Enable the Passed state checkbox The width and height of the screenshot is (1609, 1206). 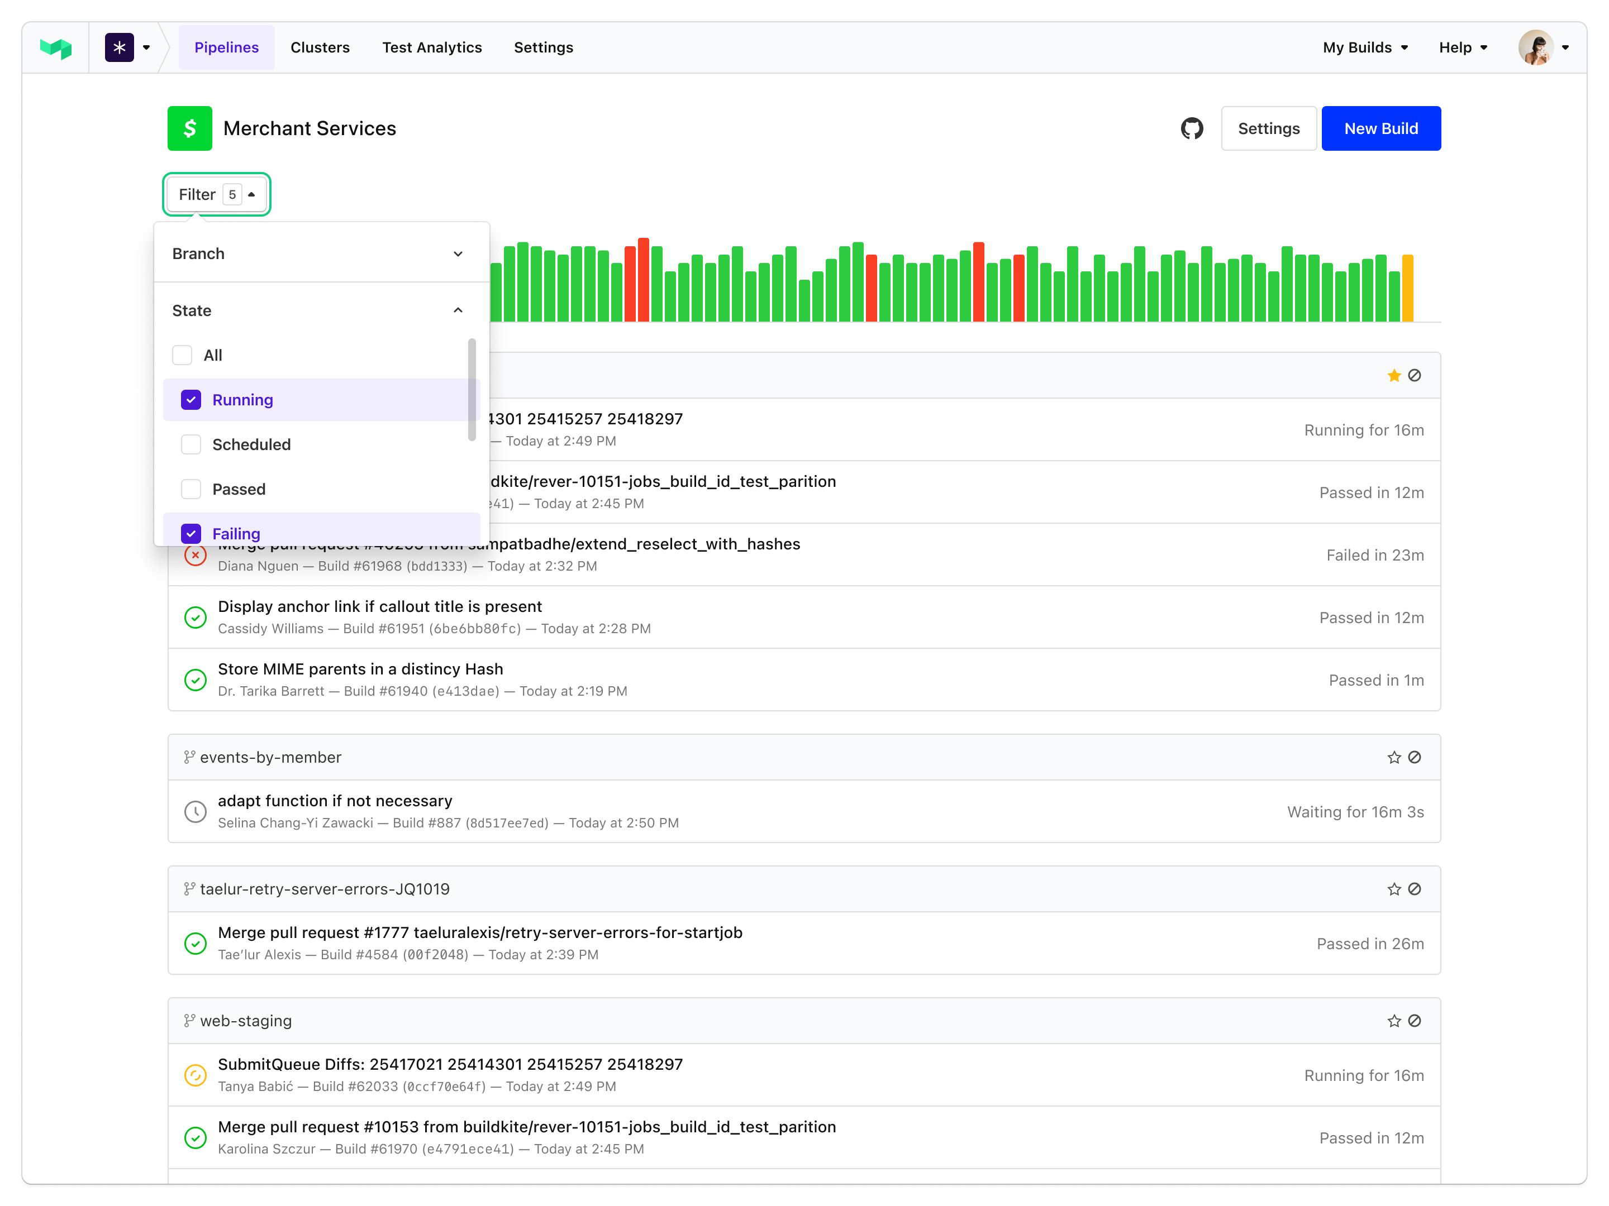[x=191, y=489]
